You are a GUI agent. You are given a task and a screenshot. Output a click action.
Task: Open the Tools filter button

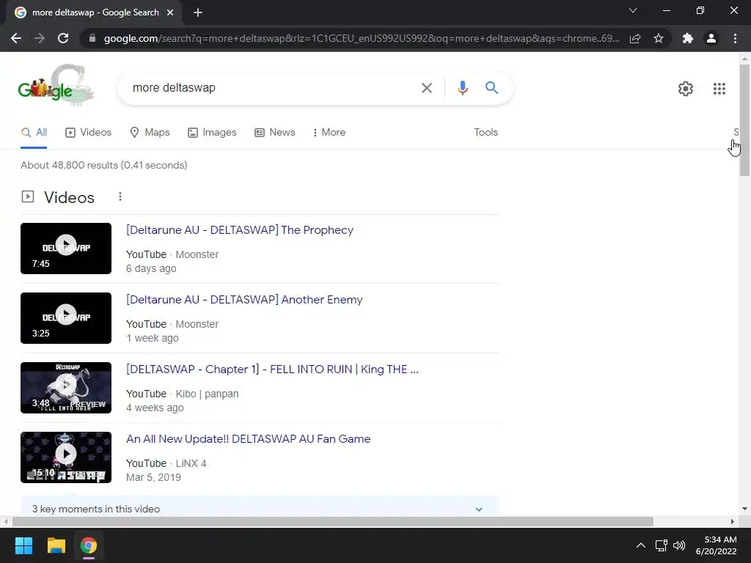[x=486, y=133]
